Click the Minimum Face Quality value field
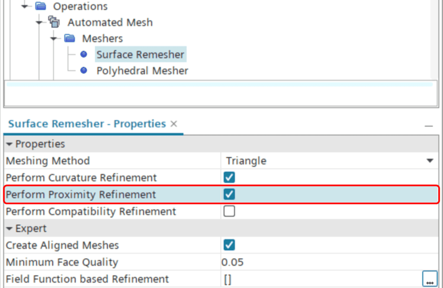Image resolution: width=443 pixels, height=288 pixels. tap(329, 262)
